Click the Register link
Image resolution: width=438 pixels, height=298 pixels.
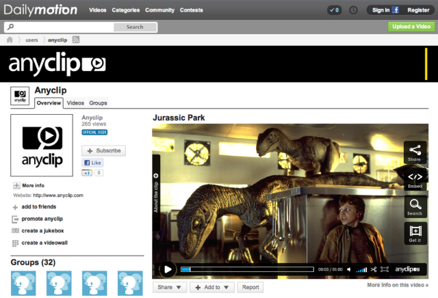pyautogui.click(x=418, y=10)
